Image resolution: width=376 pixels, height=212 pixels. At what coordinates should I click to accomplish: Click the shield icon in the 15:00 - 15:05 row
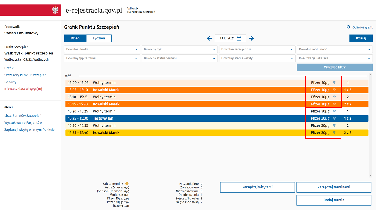334,83
